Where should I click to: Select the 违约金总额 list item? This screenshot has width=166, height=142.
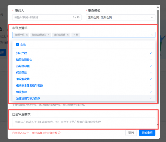(x=23, y=66)
